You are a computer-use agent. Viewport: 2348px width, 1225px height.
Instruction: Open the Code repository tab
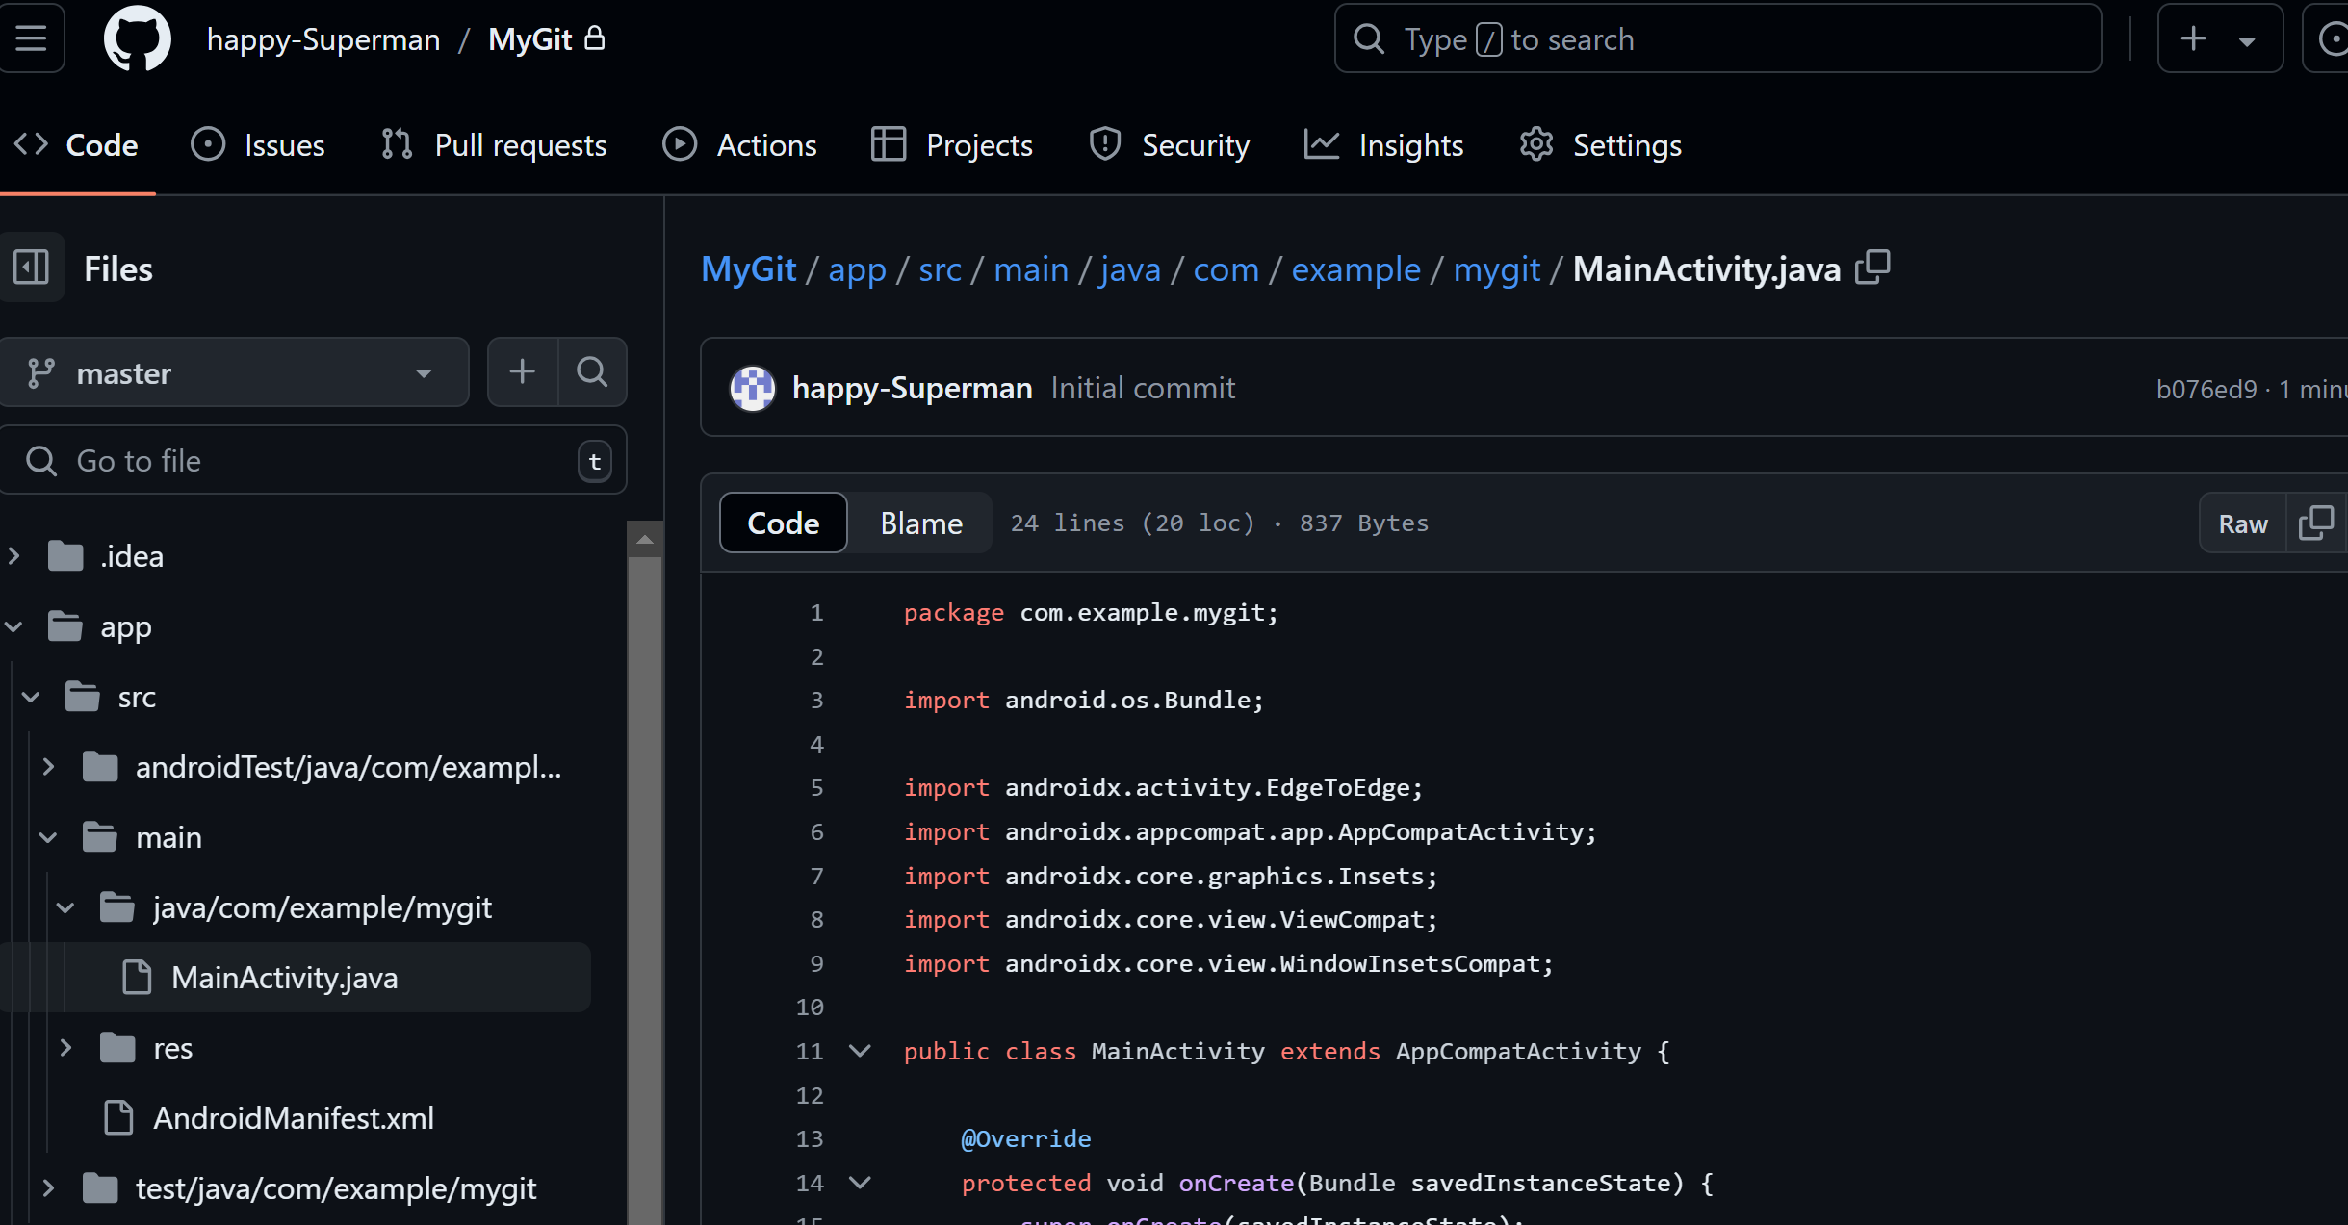77,144
